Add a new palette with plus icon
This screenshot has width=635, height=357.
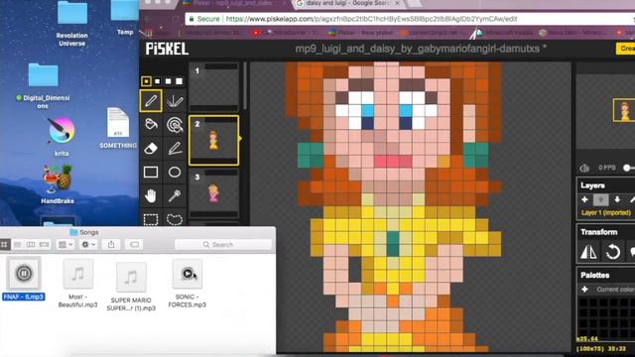(584, 290)
